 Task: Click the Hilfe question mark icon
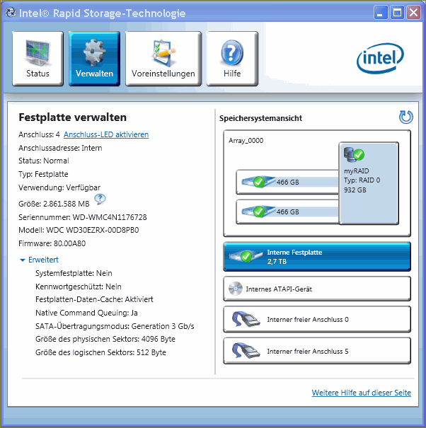click(232, 53)
